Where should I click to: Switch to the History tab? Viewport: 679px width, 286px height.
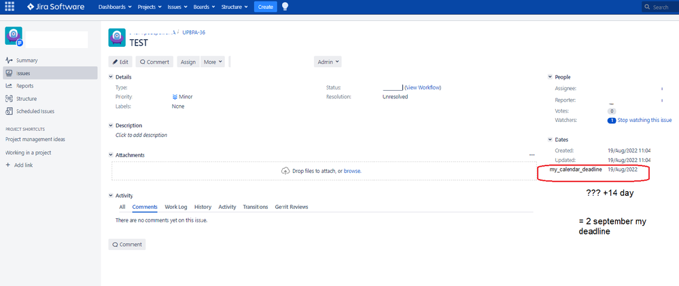point(203,207)
